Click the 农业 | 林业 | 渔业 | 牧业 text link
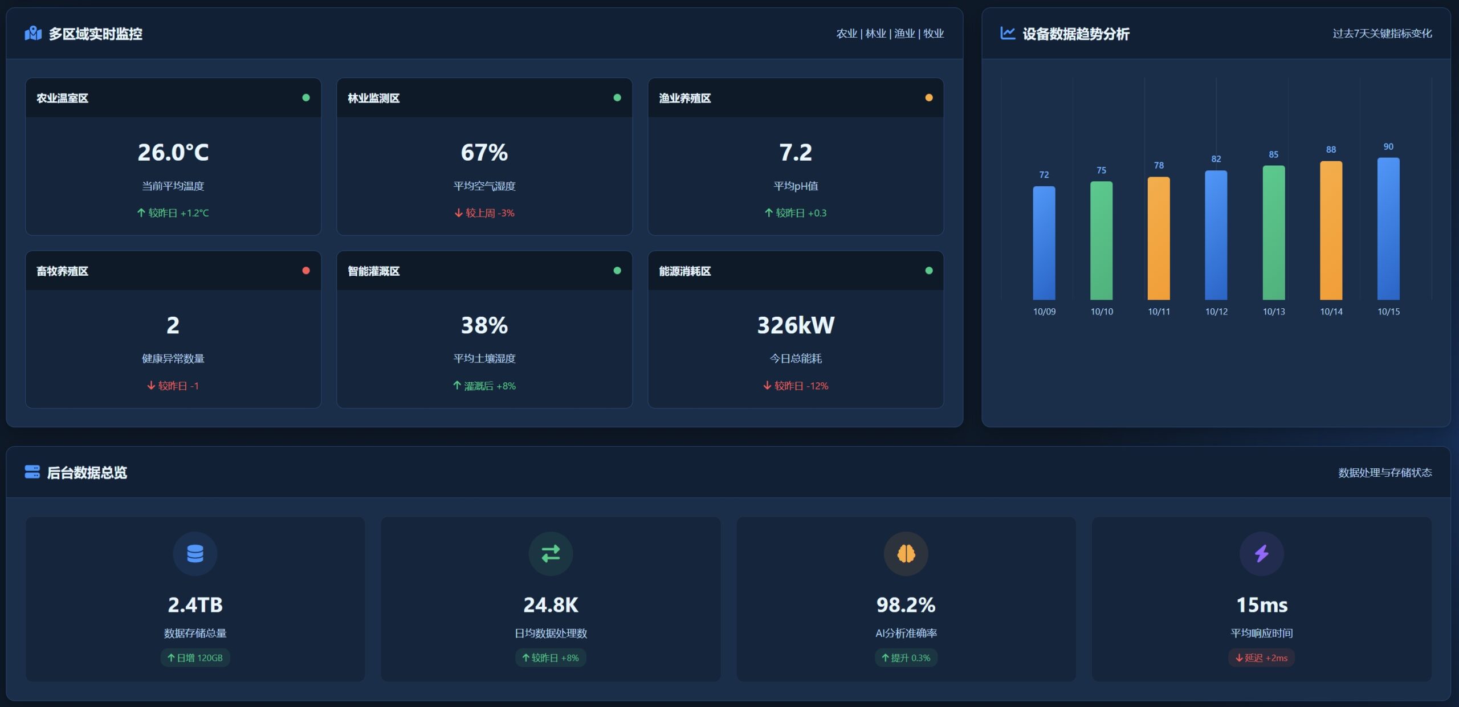 point(890,34)
